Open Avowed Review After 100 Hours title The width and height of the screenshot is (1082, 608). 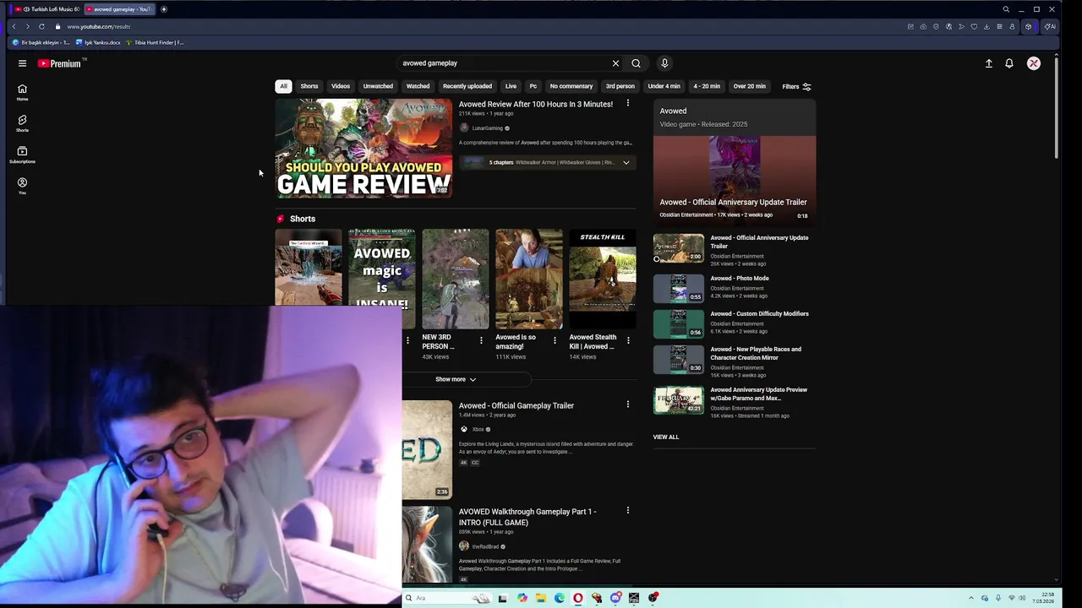(x=536, y=104)
